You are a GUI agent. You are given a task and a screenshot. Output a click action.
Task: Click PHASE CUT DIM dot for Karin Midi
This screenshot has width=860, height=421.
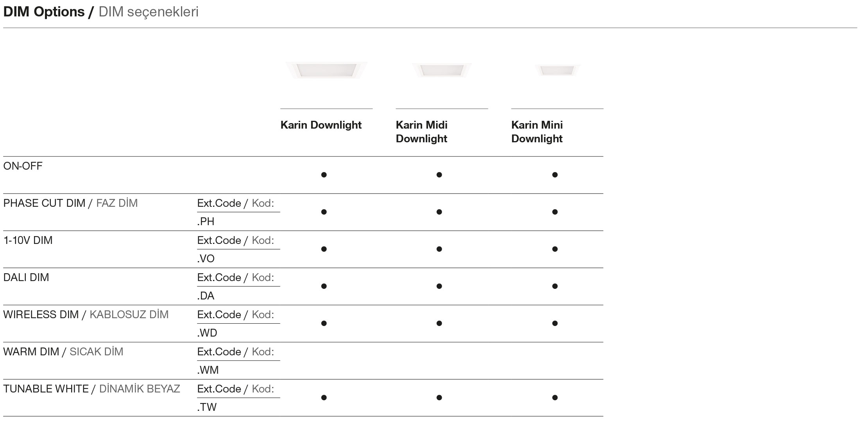click(439, 212)
